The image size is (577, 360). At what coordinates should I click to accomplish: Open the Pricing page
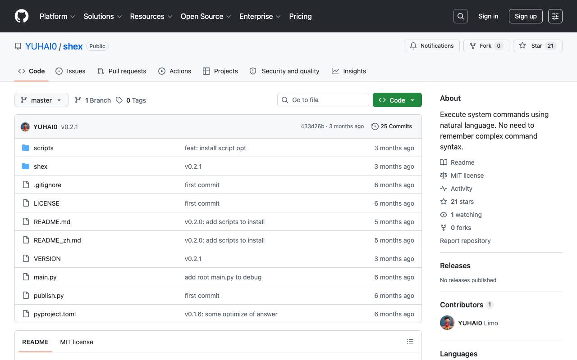click(x=300, y=16)
